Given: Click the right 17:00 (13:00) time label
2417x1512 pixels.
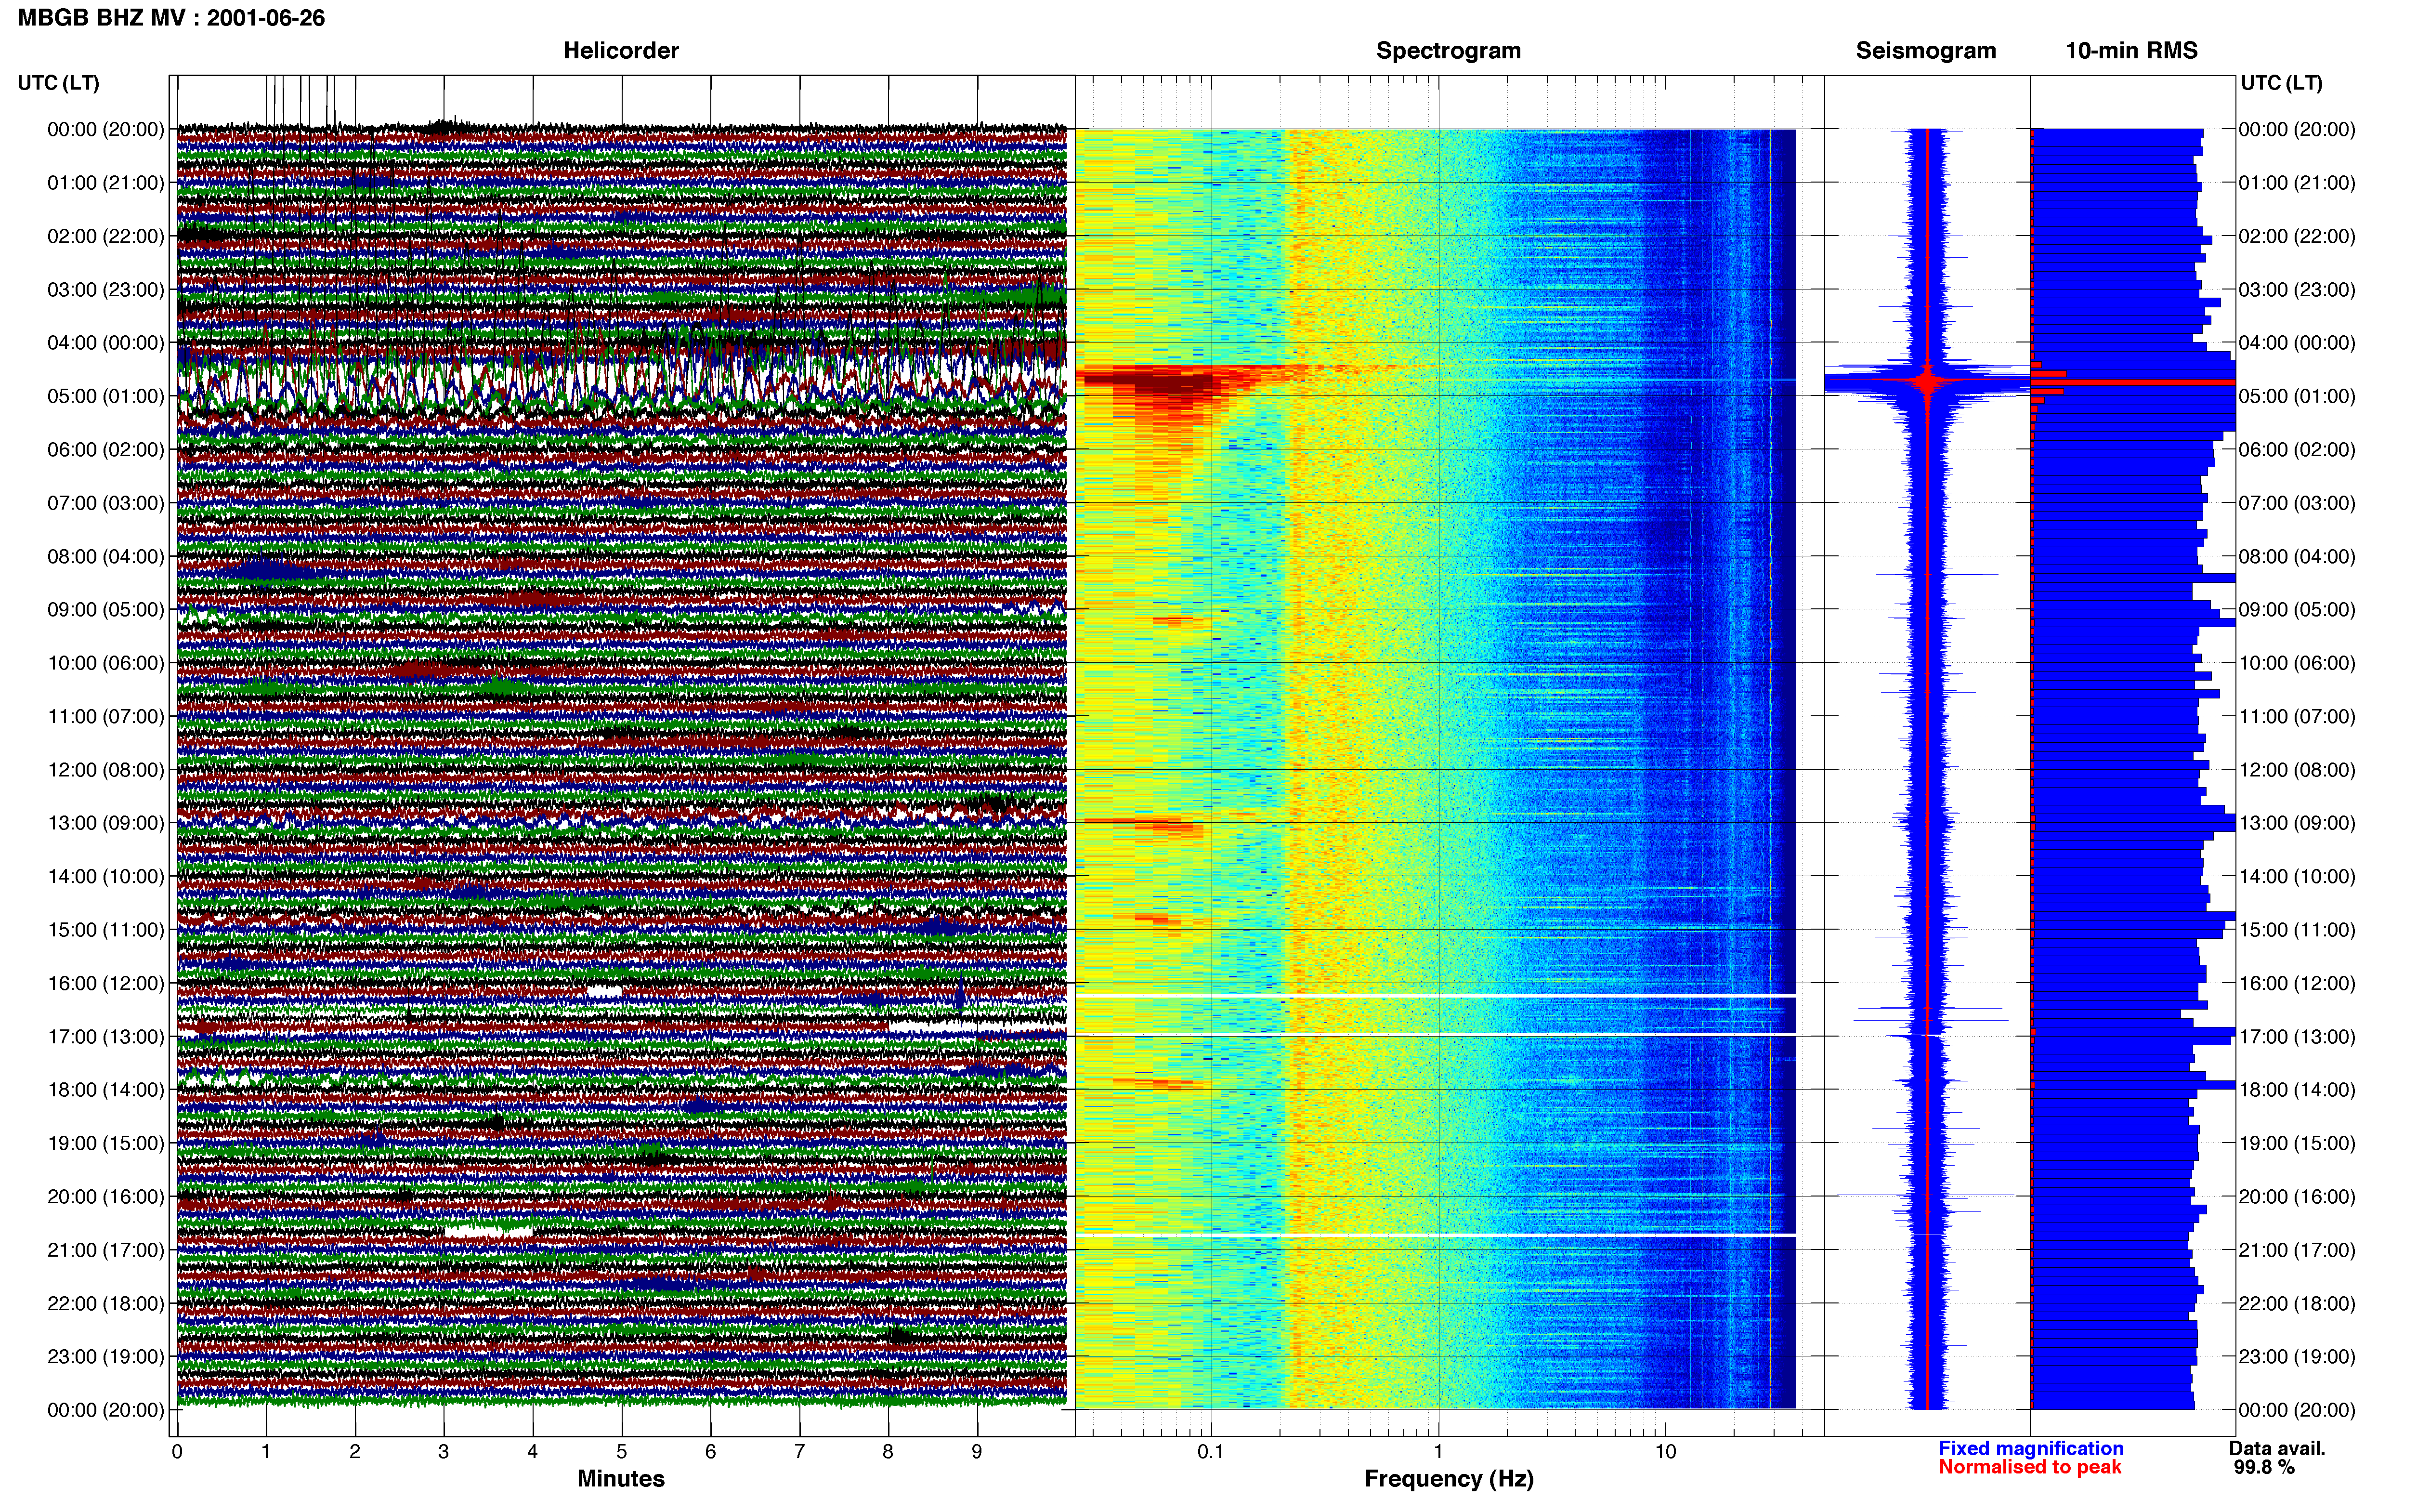Looking at the screenshot, I should pyautogui.click(x=2297, y=1037).
